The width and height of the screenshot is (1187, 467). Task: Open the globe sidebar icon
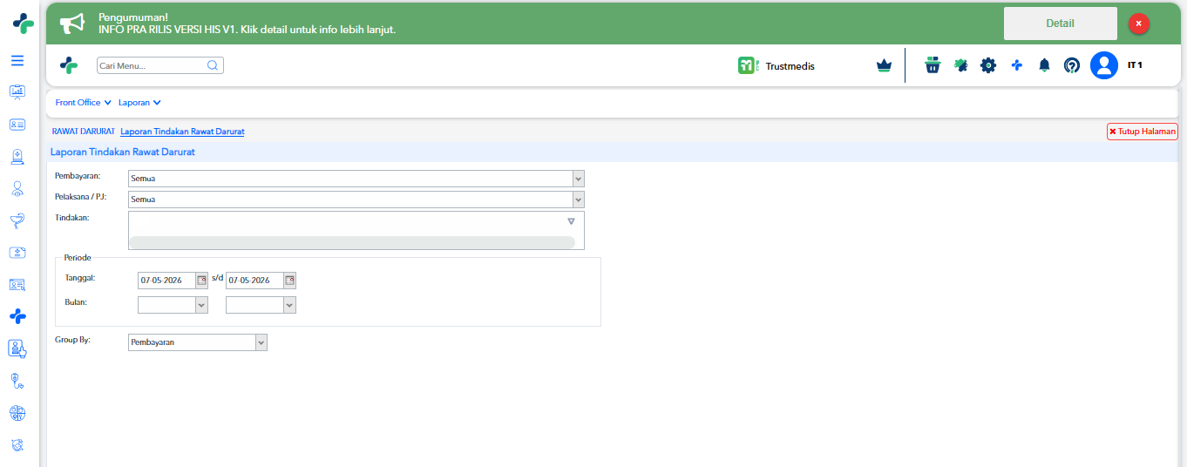(17, 412)
